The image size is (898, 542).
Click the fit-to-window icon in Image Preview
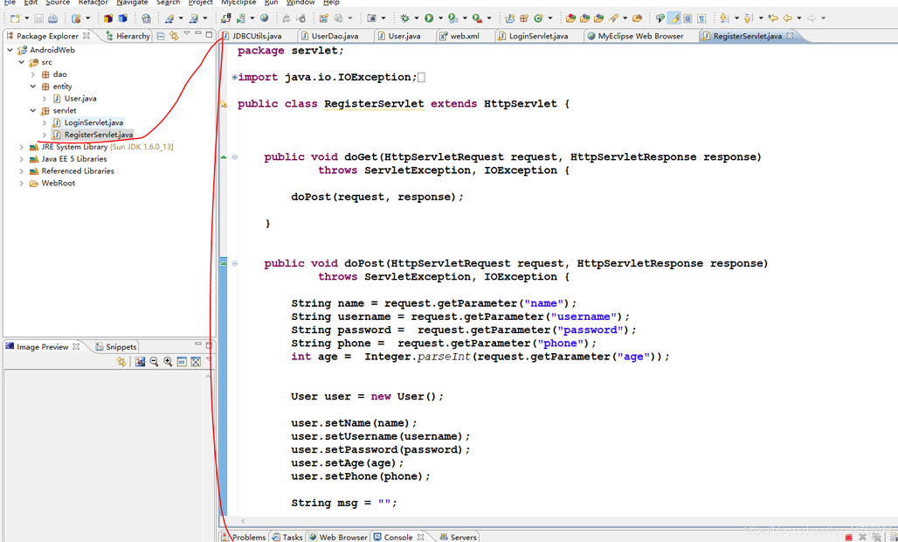click(x=195, y=362)
